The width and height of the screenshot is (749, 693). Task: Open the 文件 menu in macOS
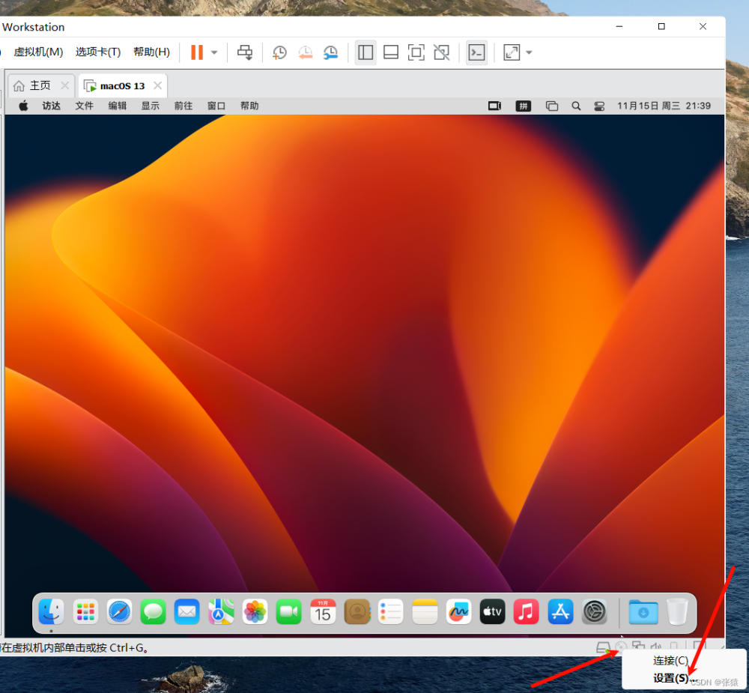(84, 106)
